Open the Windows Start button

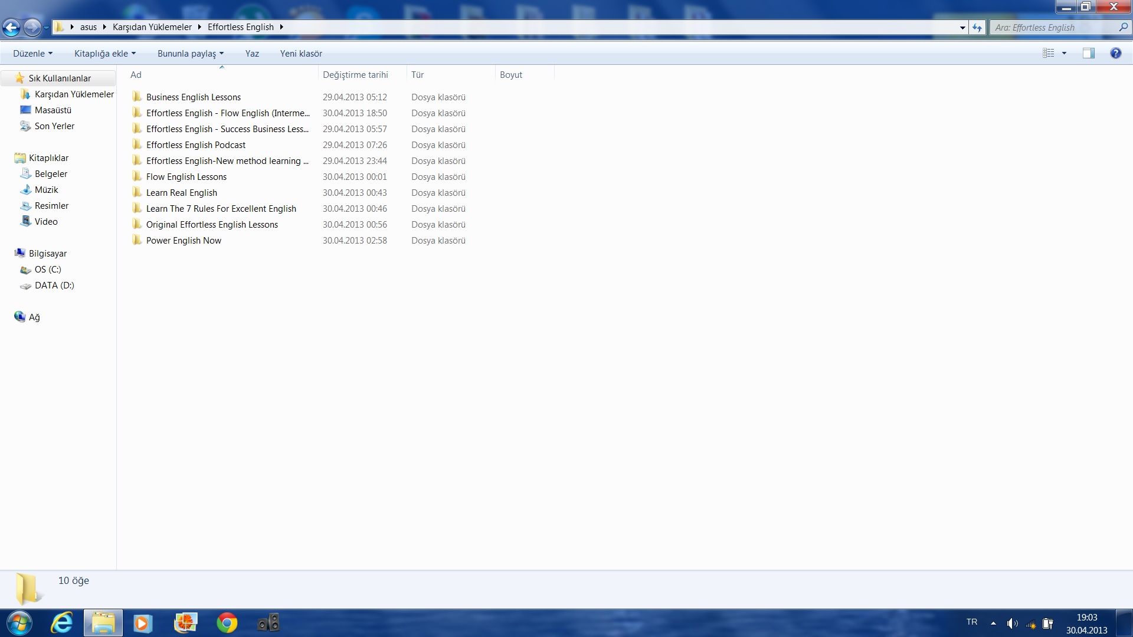[19, 623]
